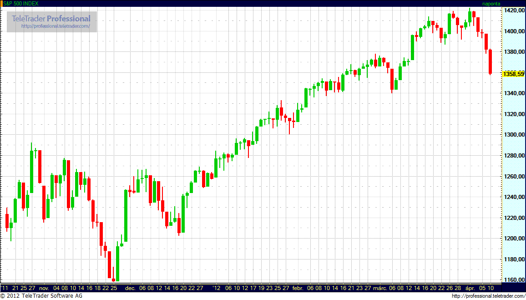Click the copyright TeleTrader Software AG text
This screenshot has height=300, width=526.
(41, 296)
